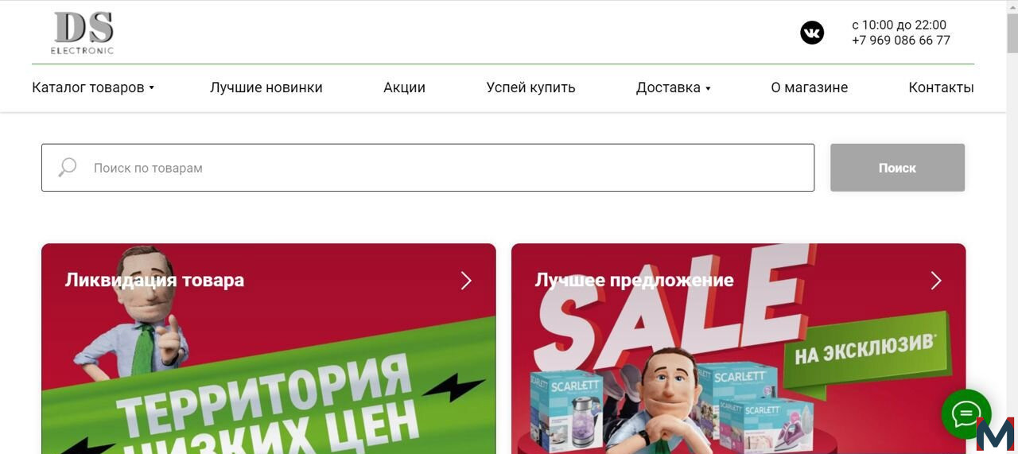Open the green chat widget bubble
Screen dimensions: 1018x454
(966, 413)
